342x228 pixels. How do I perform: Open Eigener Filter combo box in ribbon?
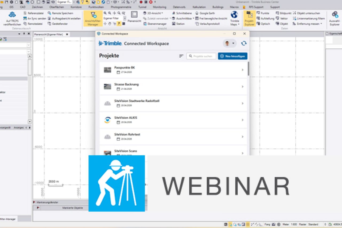click(x=115, y=18)
